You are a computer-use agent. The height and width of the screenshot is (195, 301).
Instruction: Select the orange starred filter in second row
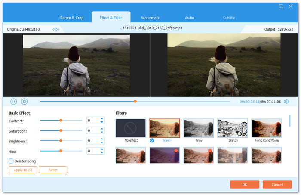199,155
